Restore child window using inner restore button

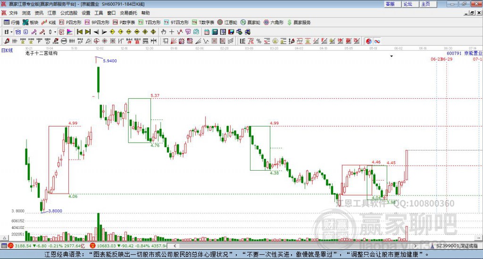(472, 13)
